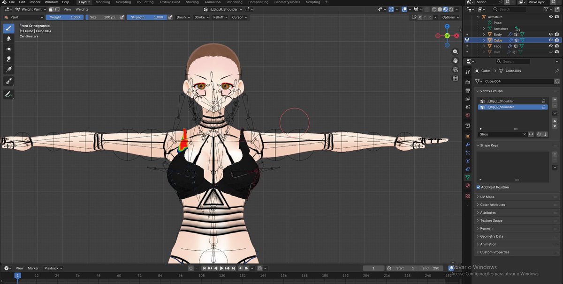Uncheck Add Rest Position checkbox
Screen dimensions: 563x284
tap(478, 187)
